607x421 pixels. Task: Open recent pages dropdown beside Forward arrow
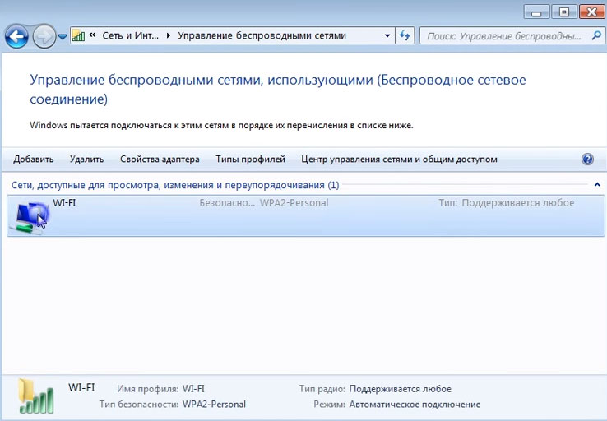[63, 37]
